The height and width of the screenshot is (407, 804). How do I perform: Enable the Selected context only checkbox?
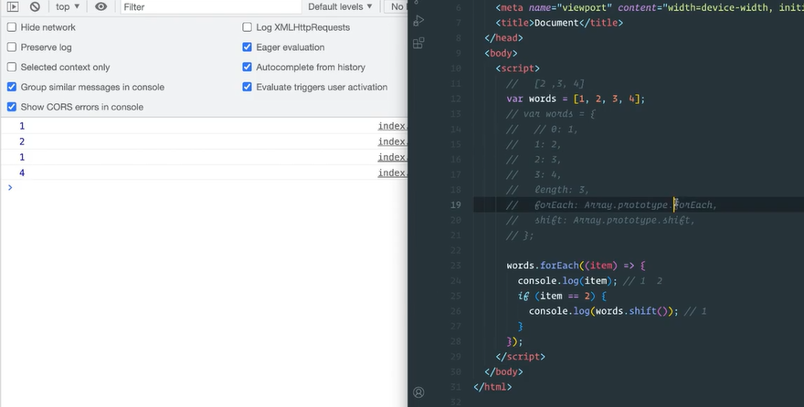point(12,67)
